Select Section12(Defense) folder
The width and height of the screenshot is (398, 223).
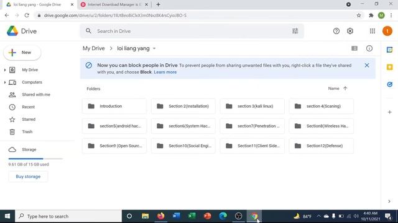[321, 146]
